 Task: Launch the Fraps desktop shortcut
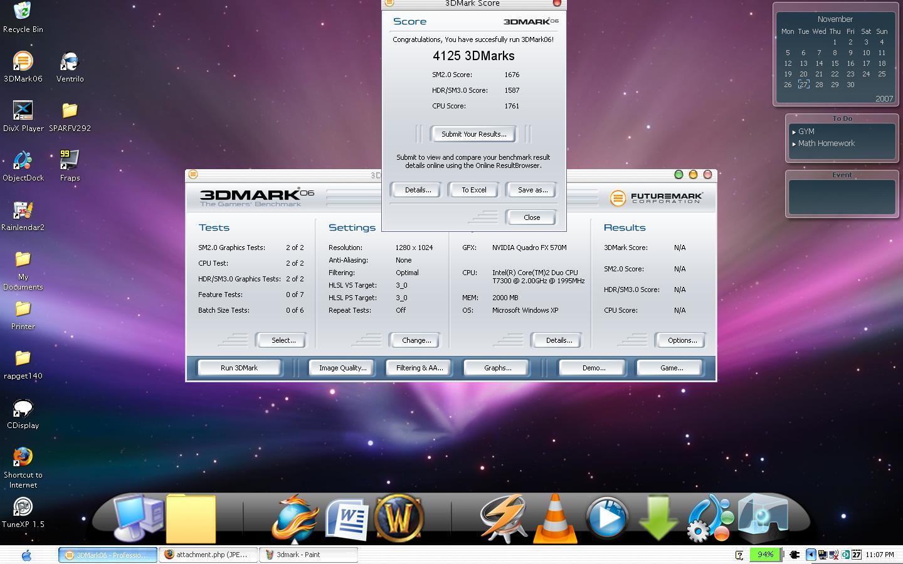70,166
